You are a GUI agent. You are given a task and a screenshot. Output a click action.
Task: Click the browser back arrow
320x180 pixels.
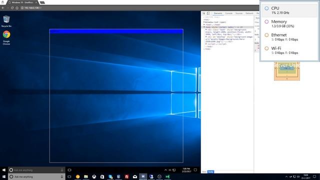[x=3, y=8]
